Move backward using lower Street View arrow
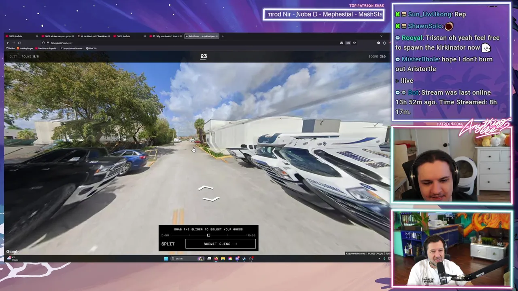Image resolution: width=518 pixels, height=291 pixels. [211, 199]
